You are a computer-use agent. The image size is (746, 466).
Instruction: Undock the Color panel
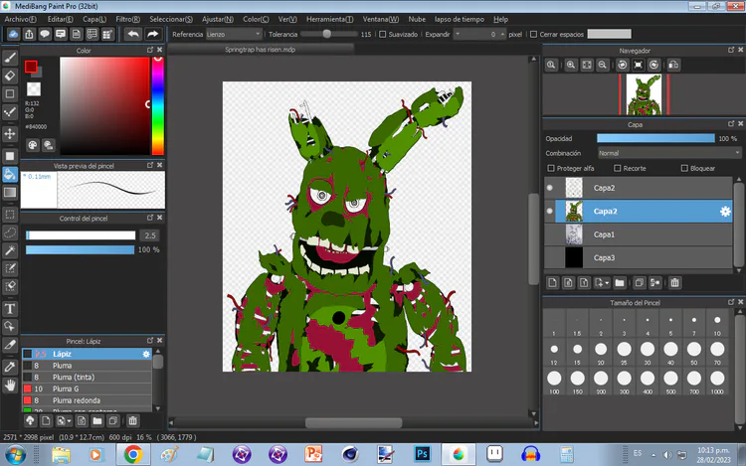(150, 50)
